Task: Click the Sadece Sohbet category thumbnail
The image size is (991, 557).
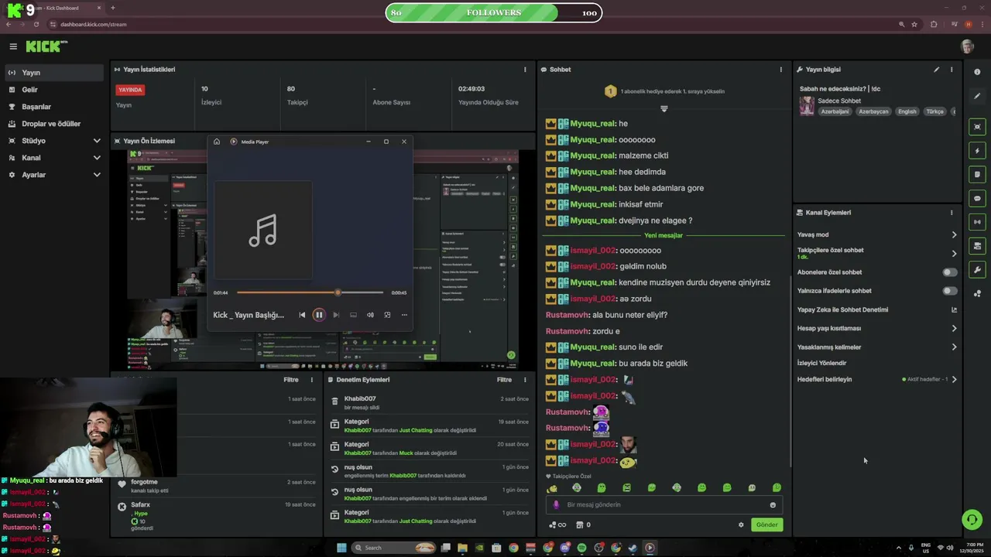Action: point(807,106)
